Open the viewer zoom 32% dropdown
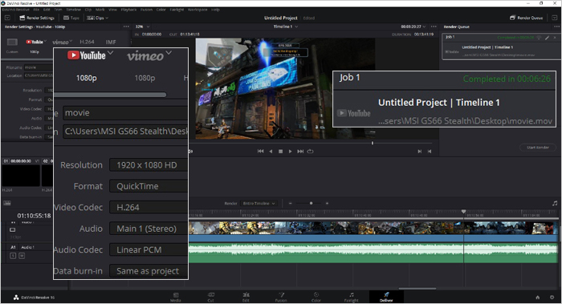This screenshot has width=562, height=304. pyautogui.click(x=142, y=26)
